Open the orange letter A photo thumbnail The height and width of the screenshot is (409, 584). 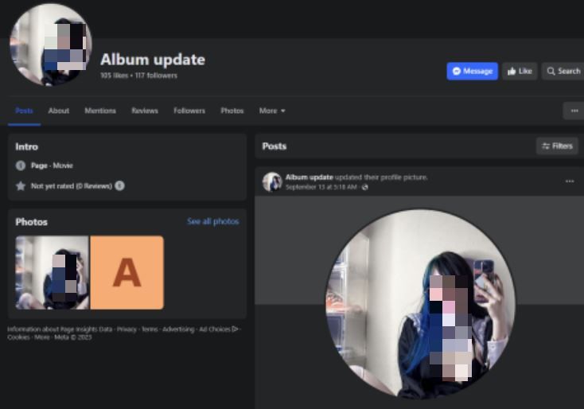point(127,273)
